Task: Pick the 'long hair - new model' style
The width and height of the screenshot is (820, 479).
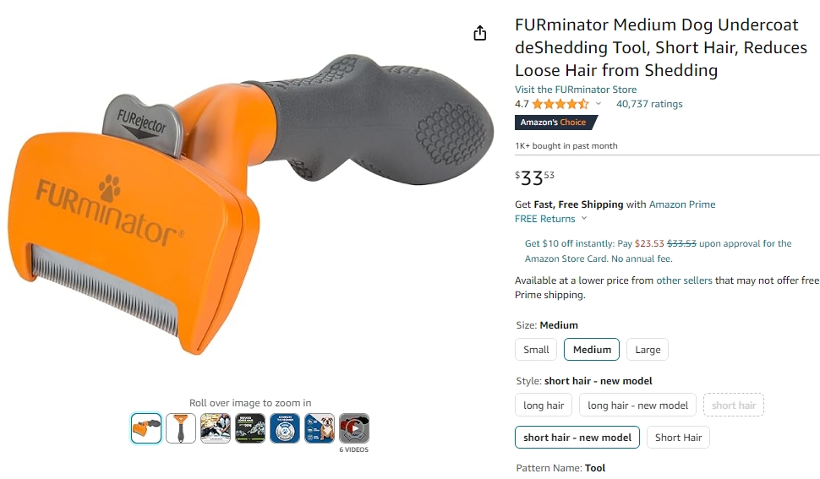Action: point(638,406)
